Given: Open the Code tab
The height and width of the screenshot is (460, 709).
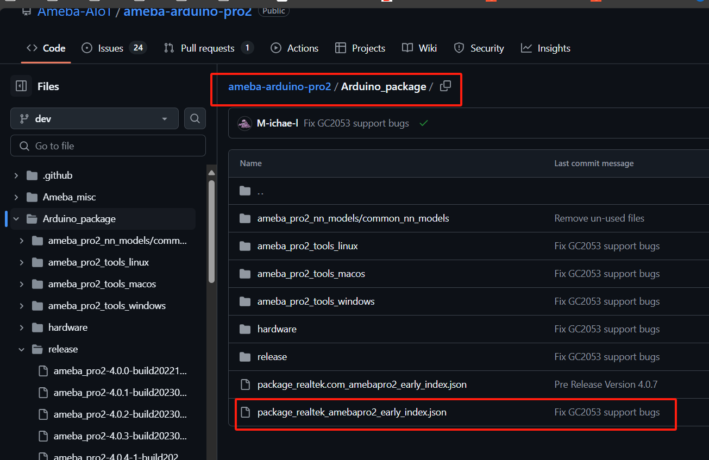Looking at the screenshot, I should [x=46, y=48].
